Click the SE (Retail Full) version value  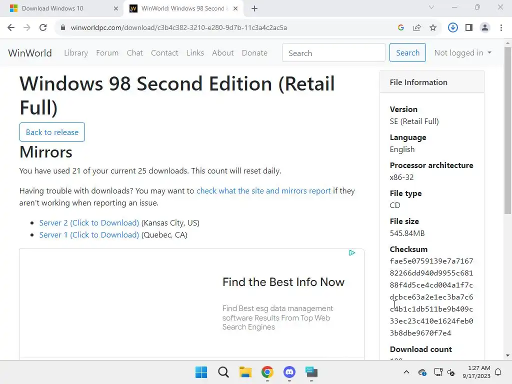[414, 121]
